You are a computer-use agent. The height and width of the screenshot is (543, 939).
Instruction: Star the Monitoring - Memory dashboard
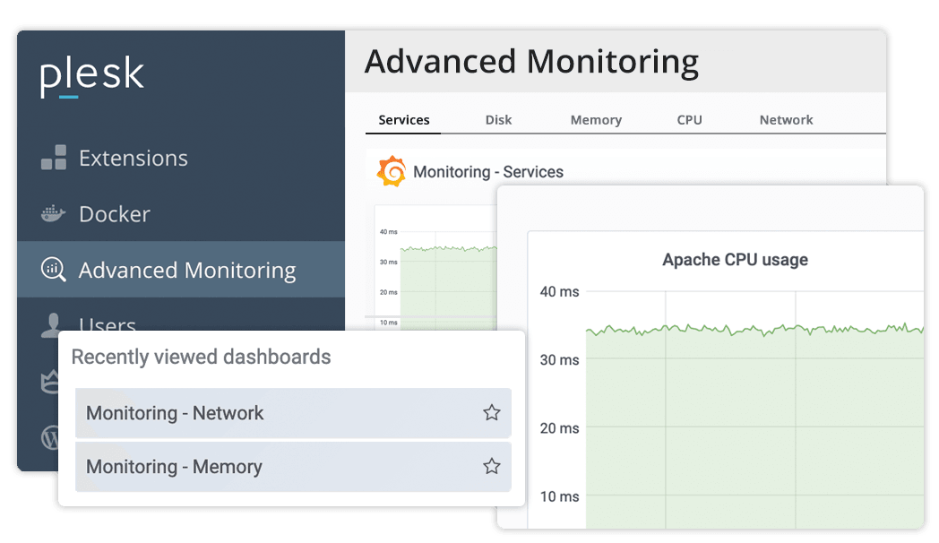click(x=491, y=466)
